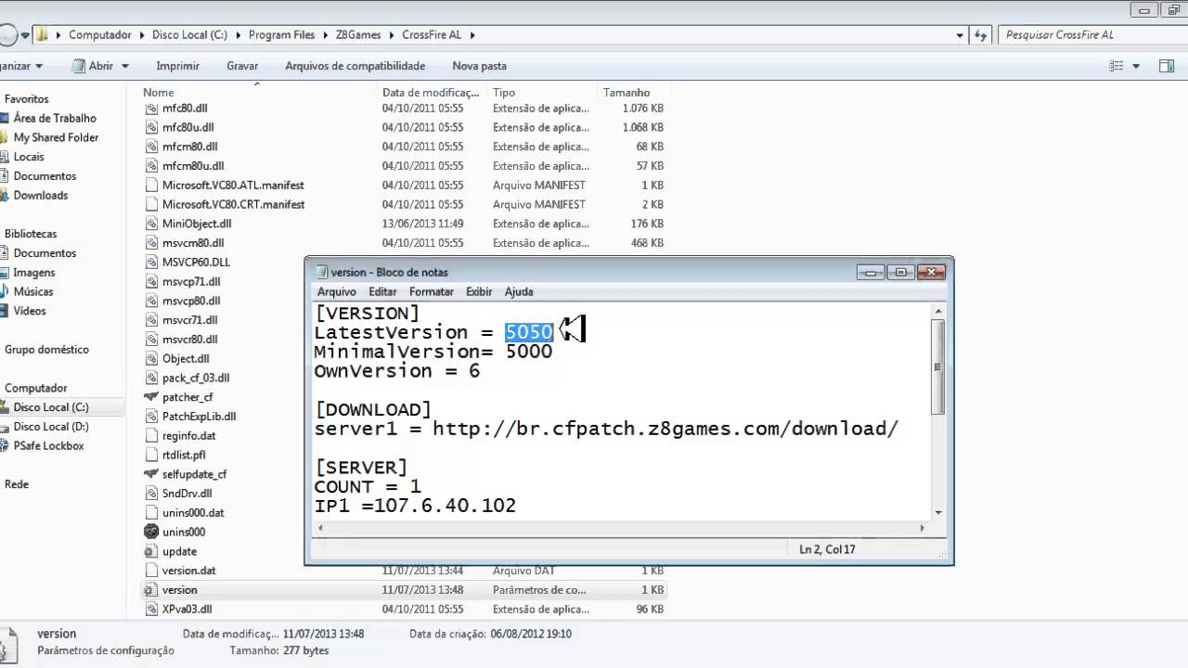Image resolution: width=1188 pixels, height=668 pixels.
Task: Open My Shared Folder in sidebar
Action: (x=56, y=137)
